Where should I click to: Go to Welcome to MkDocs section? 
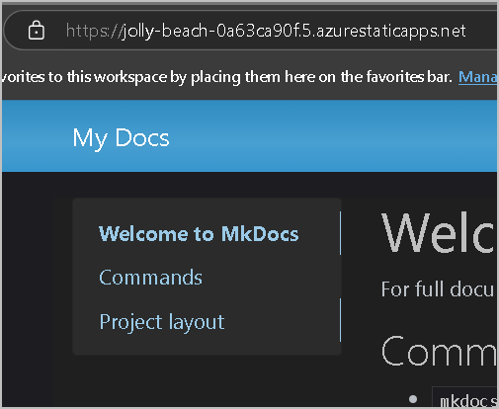(199, 234)
